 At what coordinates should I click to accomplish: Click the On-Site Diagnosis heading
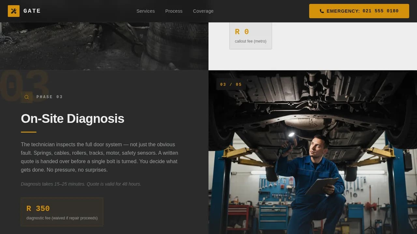click(72, 119)
